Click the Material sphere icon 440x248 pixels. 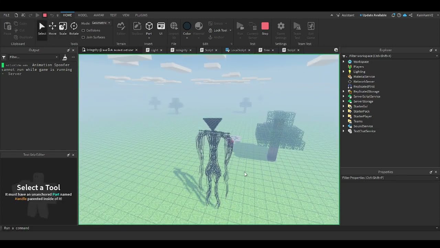tap(199, 26)
